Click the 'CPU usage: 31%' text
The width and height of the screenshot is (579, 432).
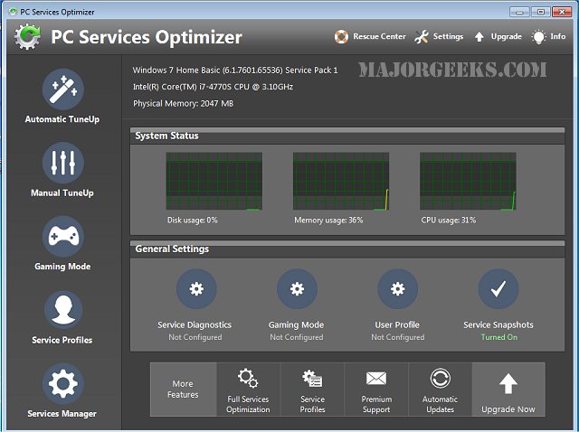point(449,221)
